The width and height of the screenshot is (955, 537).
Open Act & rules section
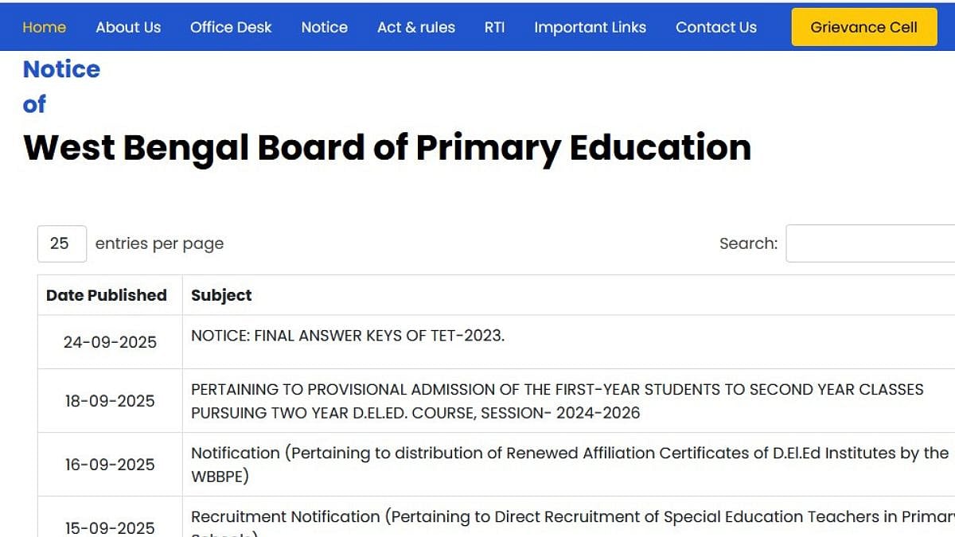click(416, 27)
